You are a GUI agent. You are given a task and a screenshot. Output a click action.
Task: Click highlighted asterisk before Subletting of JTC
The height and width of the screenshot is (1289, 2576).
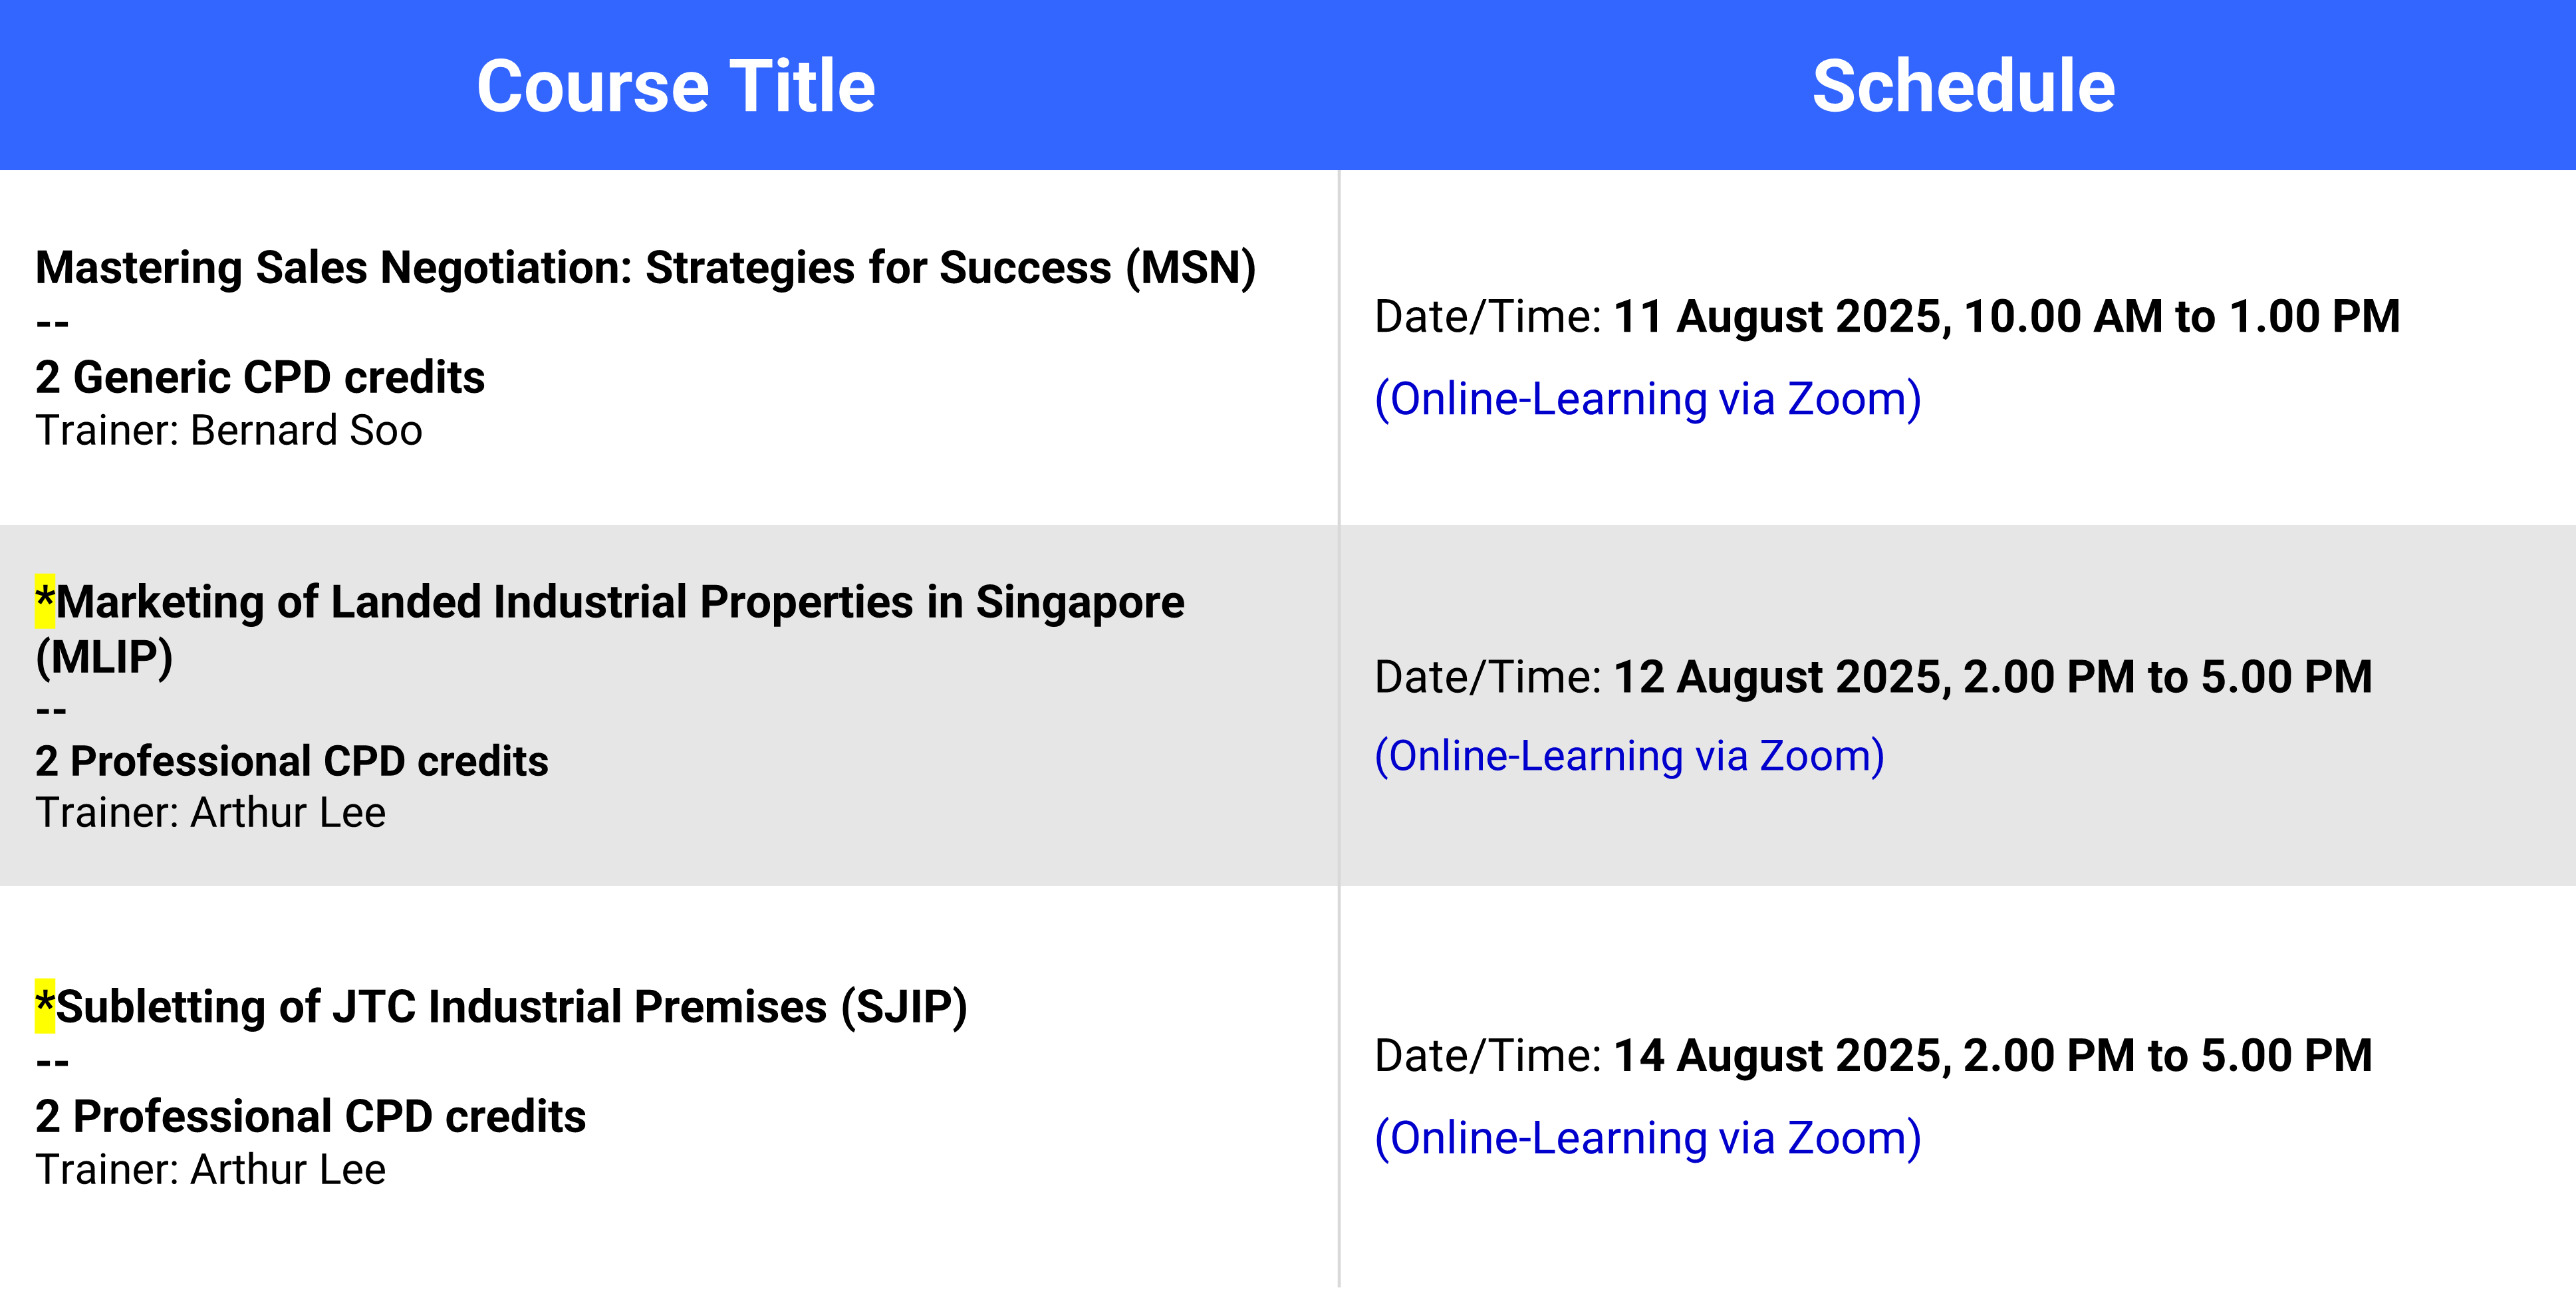(45, 1006)
